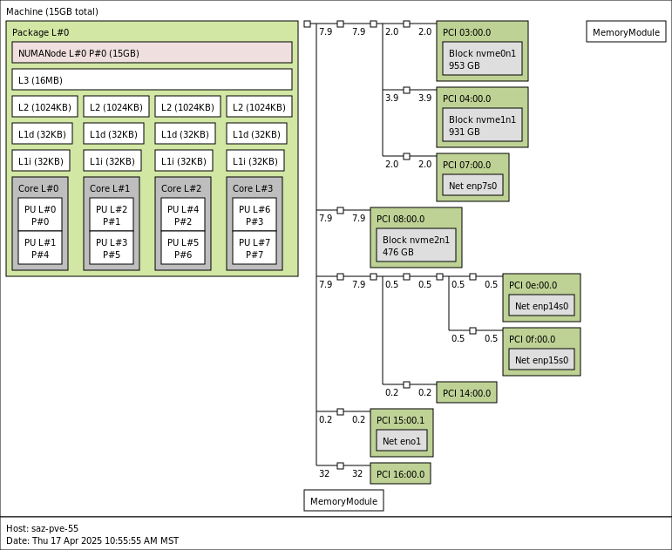The image size is (672, 550).
Task: Click the Net enp15s0 network device
Action: point(541,360)
